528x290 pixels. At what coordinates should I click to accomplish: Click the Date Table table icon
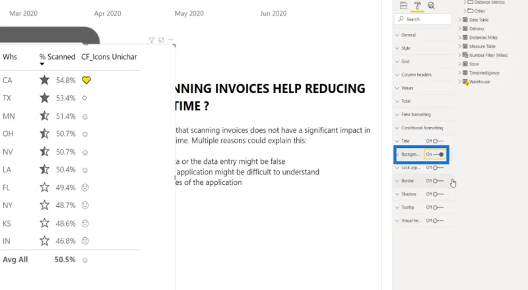click(465, 20)
